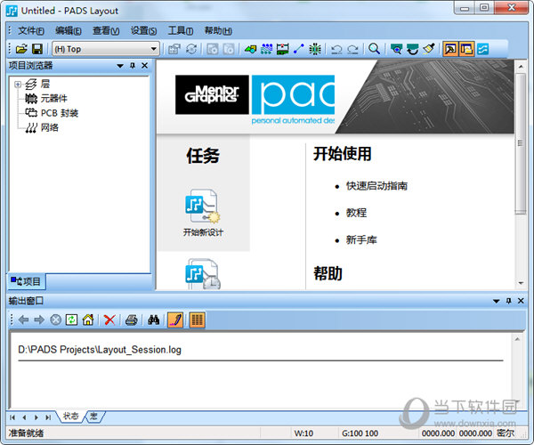Click the recent design task icon with a clock
The width and height of the screenshot is (534, 445).
[x=203, y=274]
